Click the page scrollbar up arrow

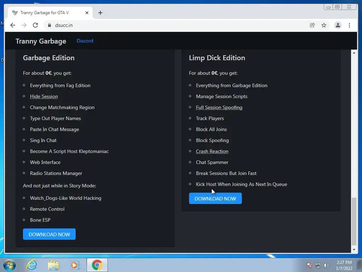[x=354, y=53]
